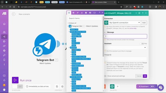Expand Photo[] item arrow
The width and height of the screenshot is (166, 93).
click(x=71, y=68)
